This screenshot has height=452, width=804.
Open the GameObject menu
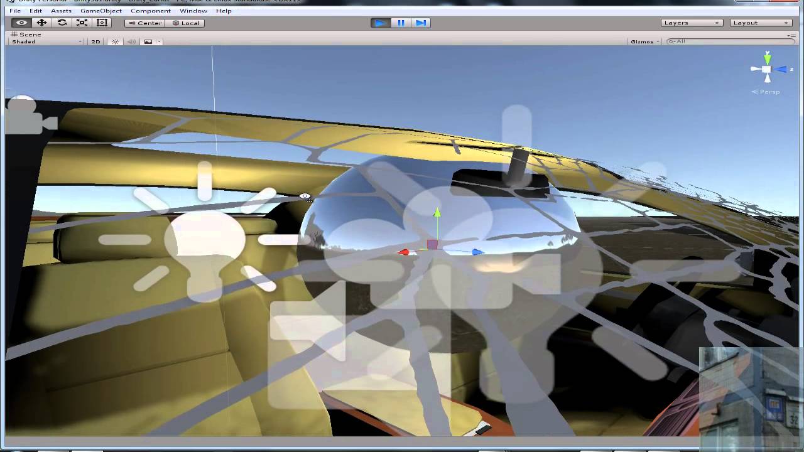101,11
